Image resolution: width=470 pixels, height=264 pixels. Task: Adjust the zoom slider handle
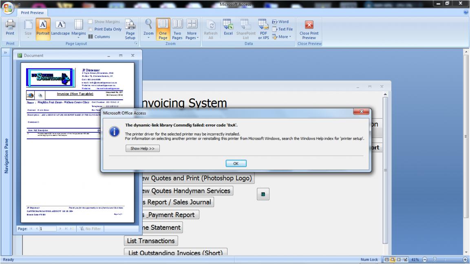(x=435, y=260)
